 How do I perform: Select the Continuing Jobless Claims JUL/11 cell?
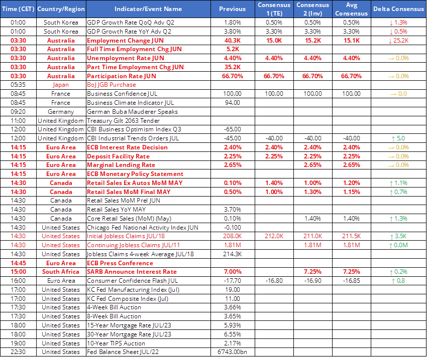pos(148,245)
